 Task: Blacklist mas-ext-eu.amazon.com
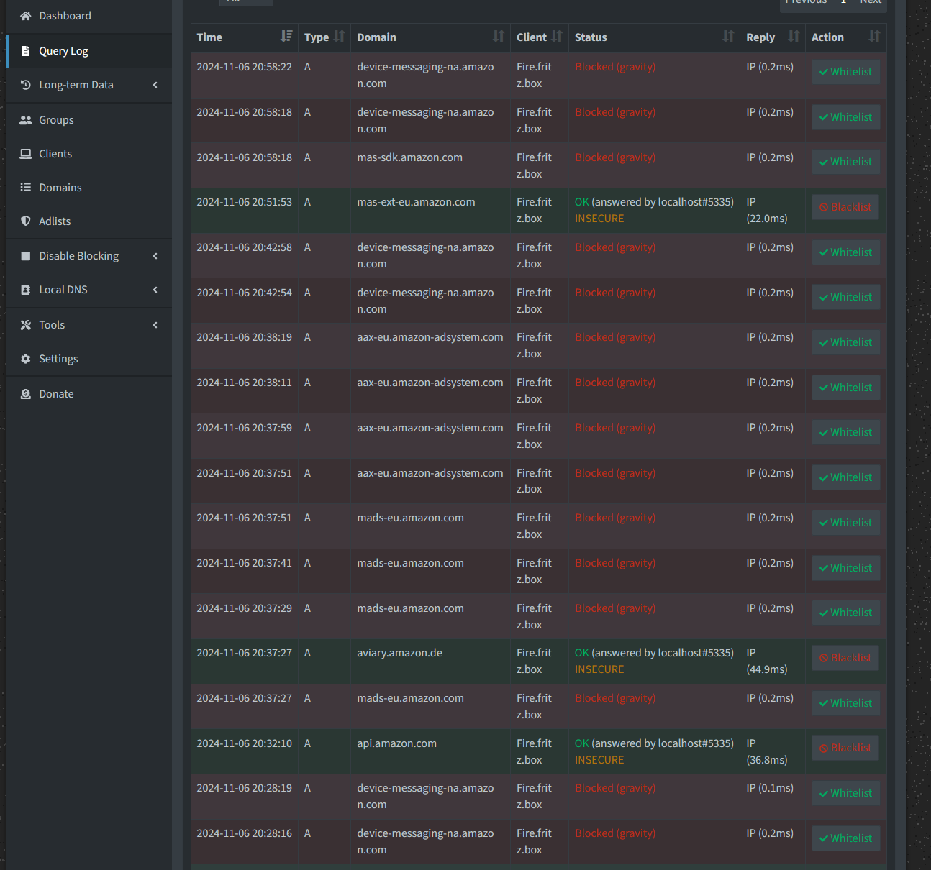[845, 207]
